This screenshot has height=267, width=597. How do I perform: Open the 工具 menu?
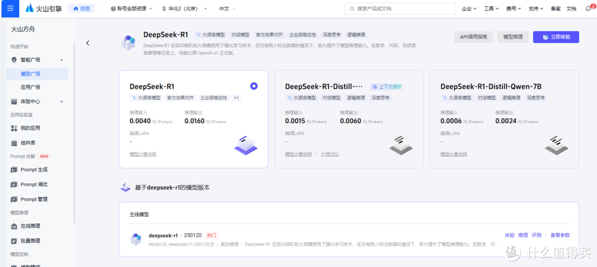pos(491,9)
